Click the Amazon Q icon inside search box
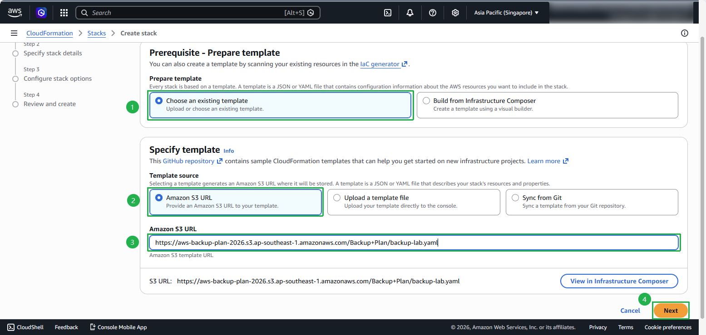The image size is (706, 335). point(311,13)
